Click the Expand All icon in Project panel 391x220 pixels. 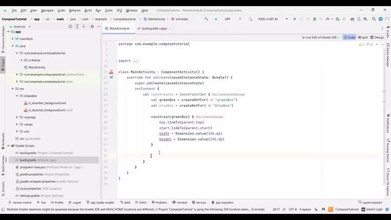(77, 26)
